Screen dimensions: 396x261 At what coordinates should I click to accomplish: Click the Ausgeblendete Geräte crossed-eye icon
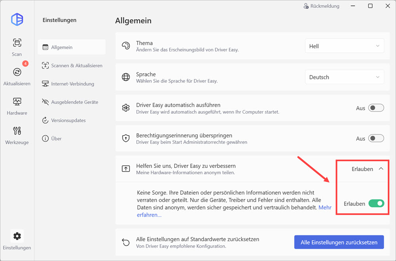pos(45,102)
